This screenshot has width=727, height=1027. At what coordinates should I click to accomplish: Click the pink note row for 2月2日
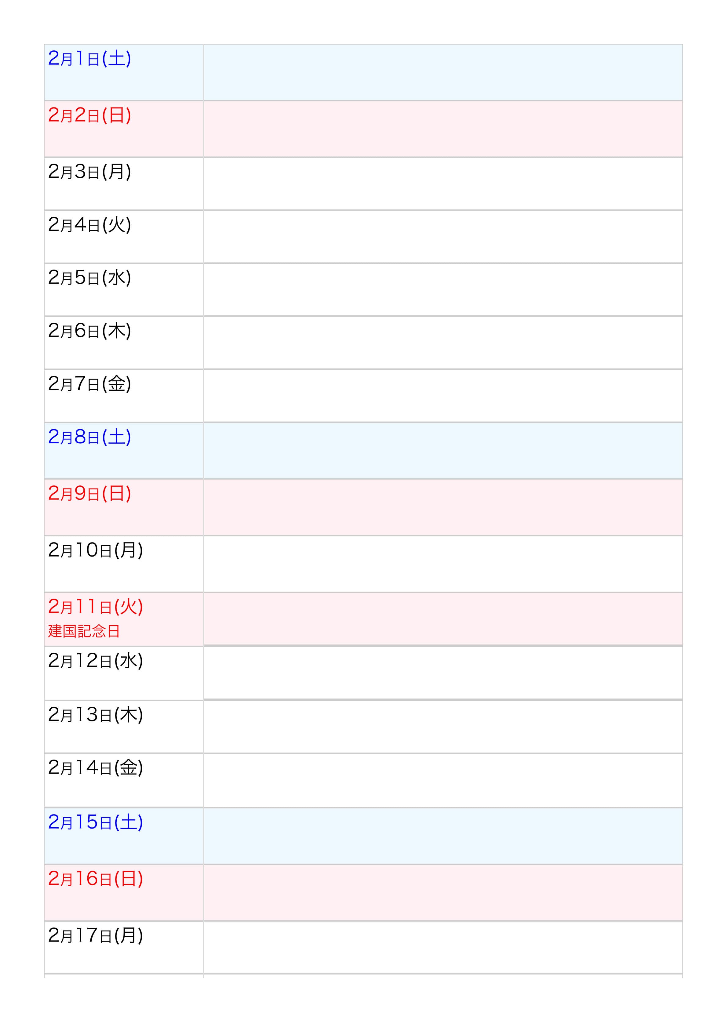tap(443, 129)
